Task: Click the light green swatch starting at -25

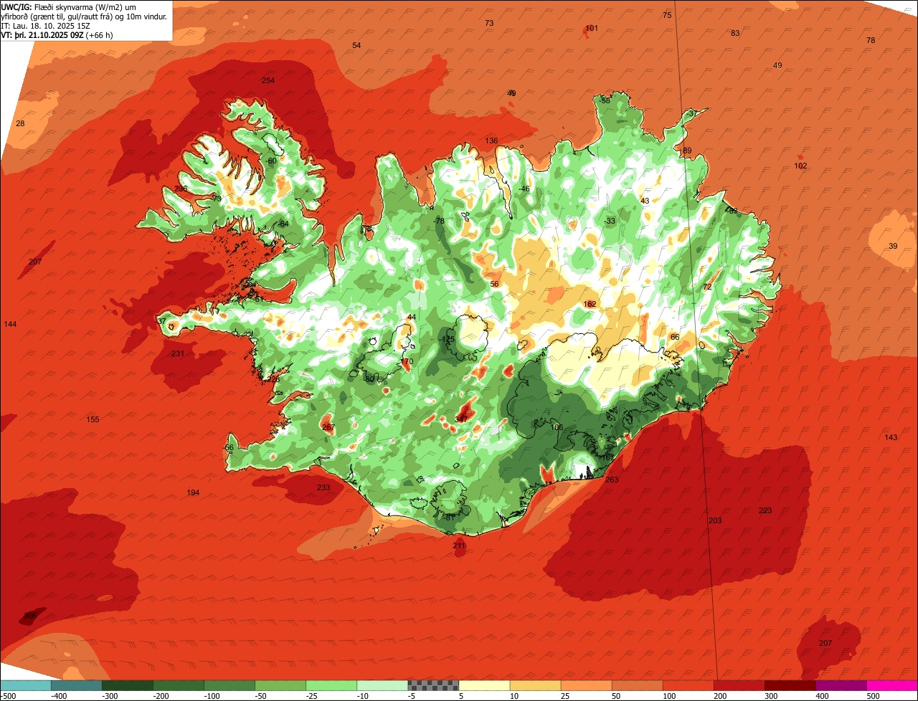Action: (331, 685)
